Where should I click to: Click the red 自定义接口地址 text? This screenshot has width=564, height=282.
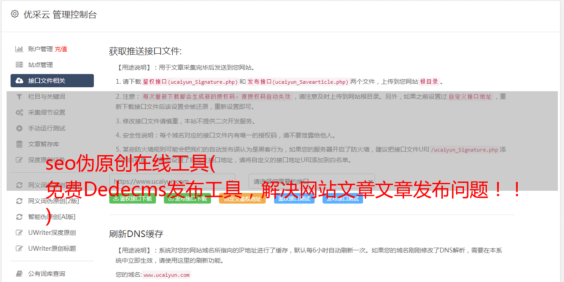click(x=470, y=96)
